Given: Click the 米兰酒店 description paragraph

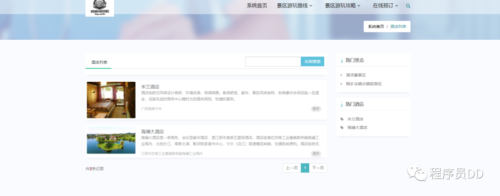Looking at the screenshot, I should point(230,96).
